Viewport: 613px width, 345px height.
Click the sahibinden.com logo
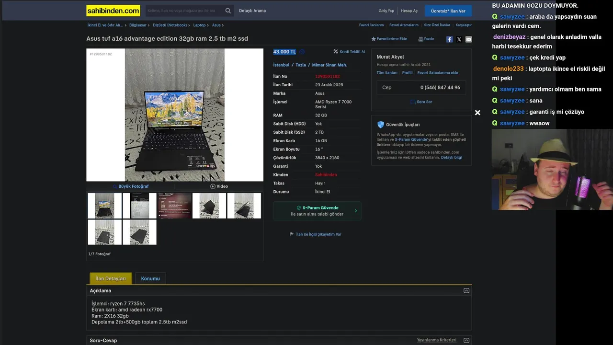(x=113, y=11)
